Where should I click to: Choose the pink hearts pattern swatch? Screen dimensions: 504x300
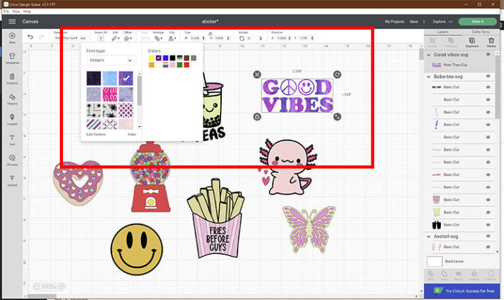coord(110,94)
